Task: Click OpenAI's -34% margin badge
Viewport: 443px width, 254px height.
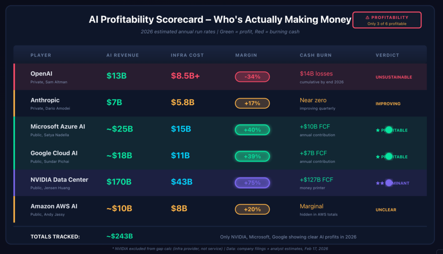Action: [x=252, y=77]
